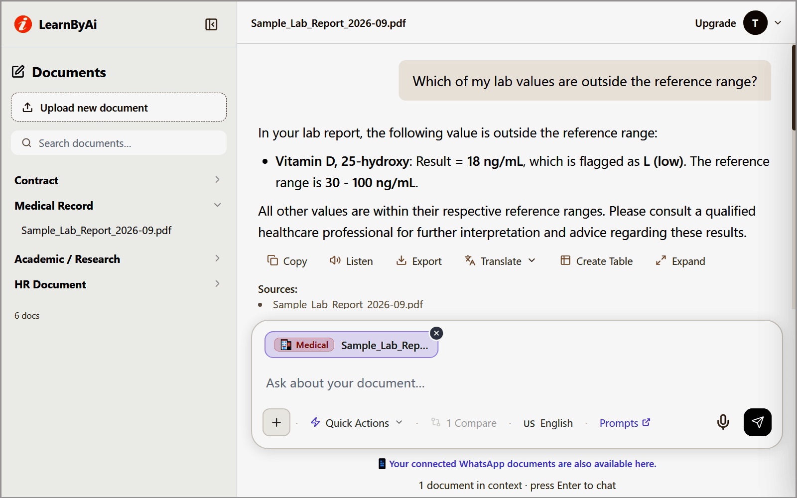797x498 pixels.
Task: Click the Documents heading
Action: pyautogui.click(x=69, y=72)
